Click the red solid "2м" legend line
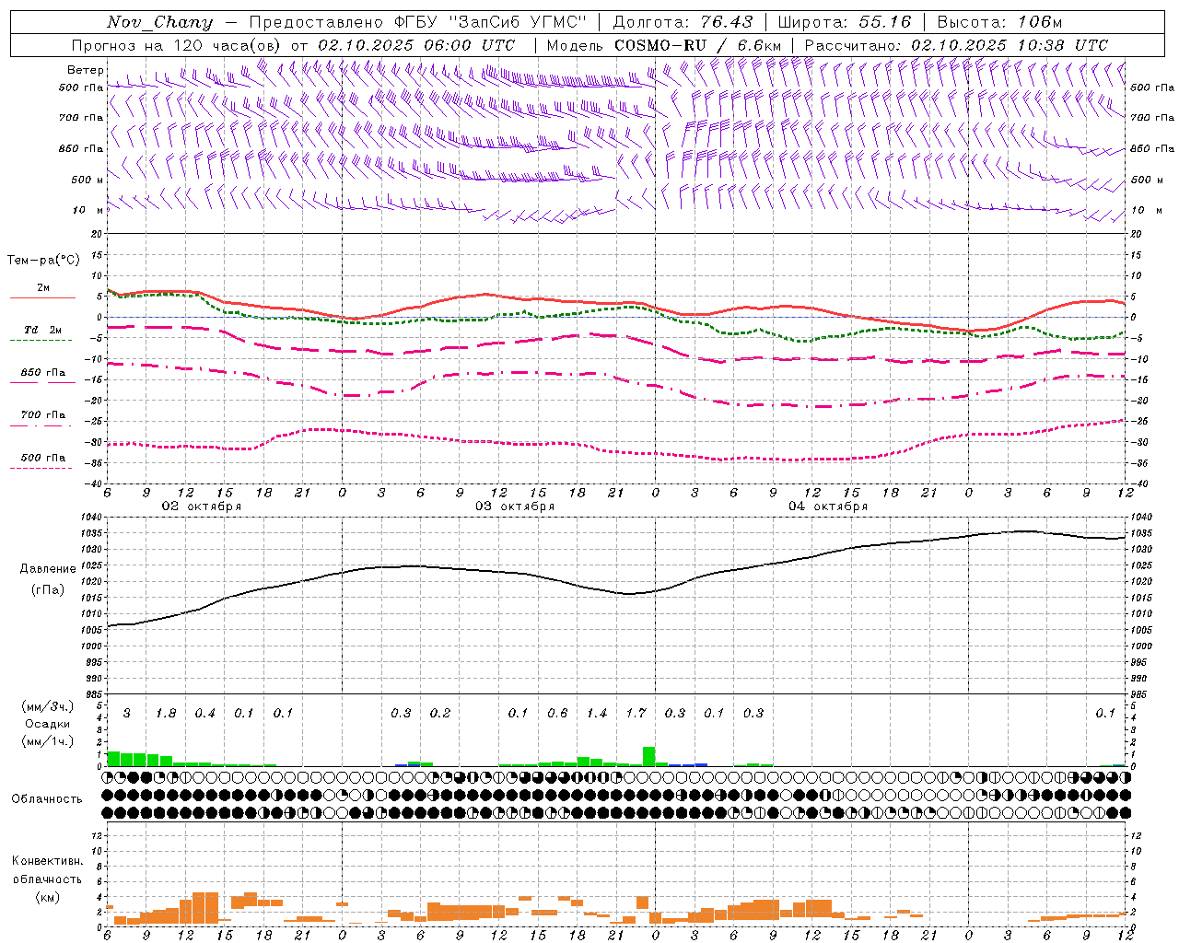The width and height of the screenshot is (1179, 943). pyautogui.click(x=42, y=297)
